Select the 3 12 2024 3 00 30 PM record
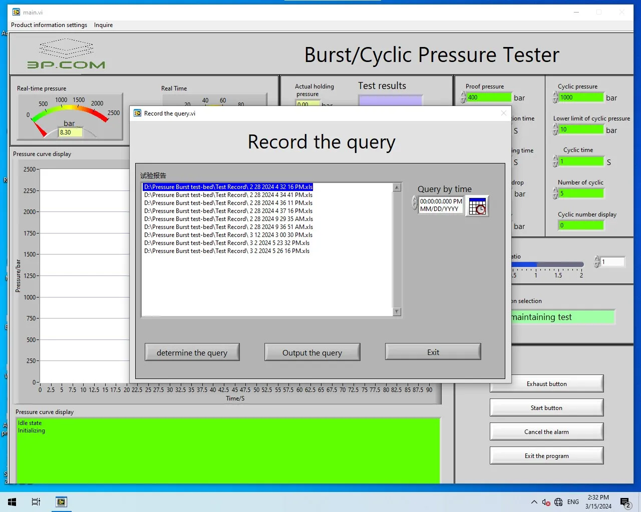Viewport: 641px width, 512px height. pos(227,235)
